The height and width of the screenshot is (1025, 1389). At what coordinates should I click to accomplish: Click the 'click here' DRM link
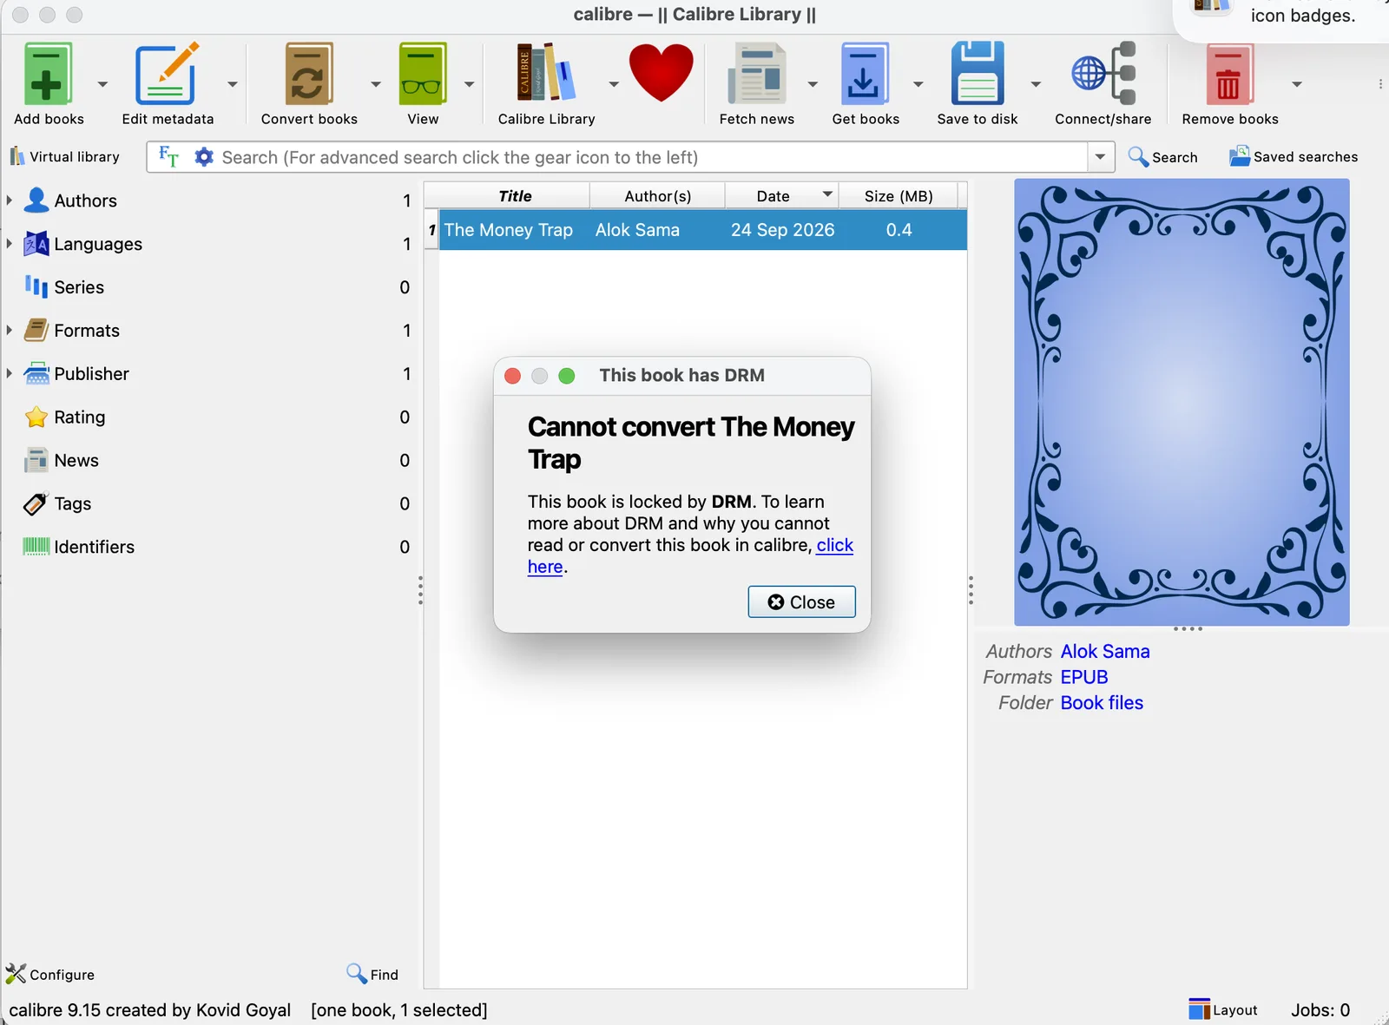pyautogui.click(x=834, y=545)
